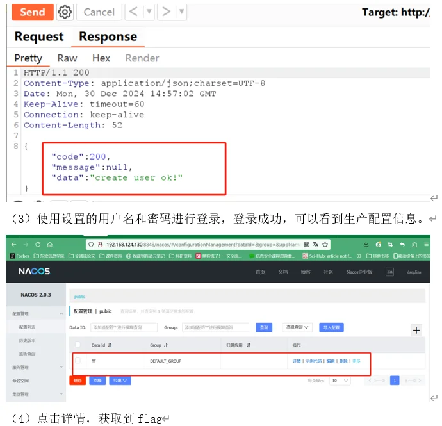Viewport: 442px width, 426px height.
Task: Select the public namespace tab
Action: [79, 297]
